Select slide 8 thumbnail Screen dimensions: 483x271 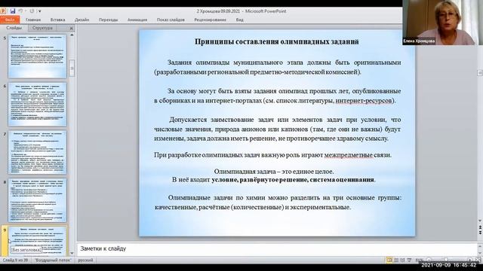click(x=37, y=200)
